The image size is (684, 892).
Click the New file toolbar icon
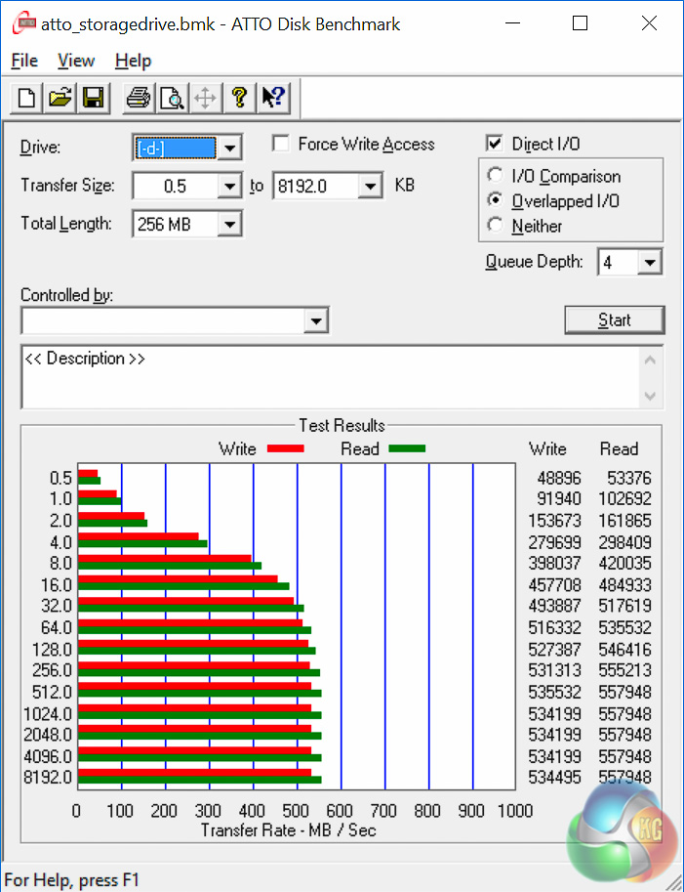[x=26, y=98]
